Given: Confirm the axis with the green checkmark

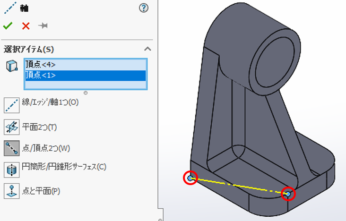Looking at the screenshot, I should click(8, 25).
